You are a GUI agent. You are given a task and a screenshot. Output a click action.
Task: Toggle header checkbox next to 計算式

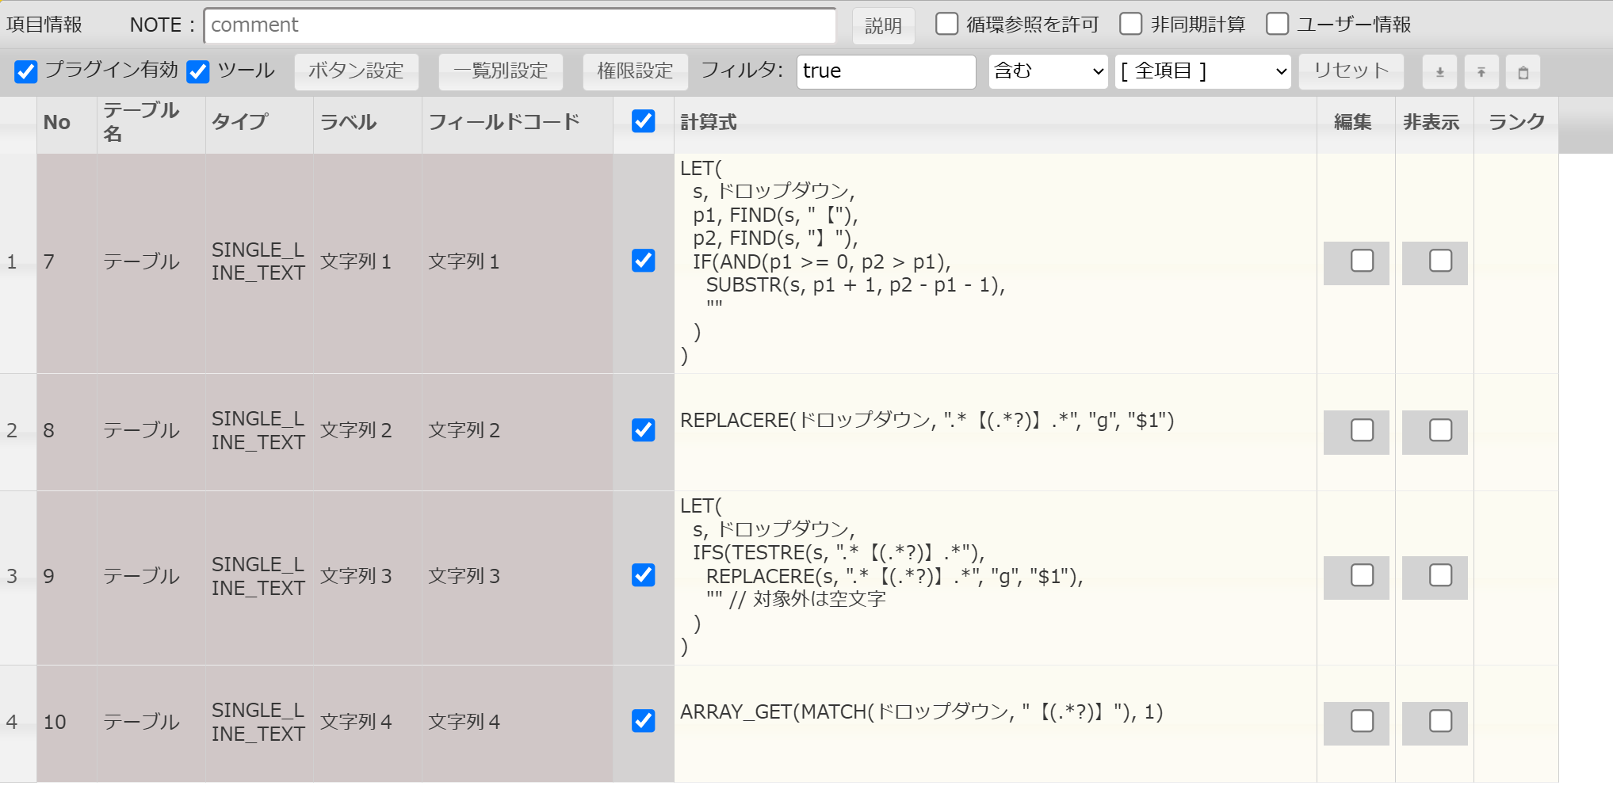tap(643, 121)
